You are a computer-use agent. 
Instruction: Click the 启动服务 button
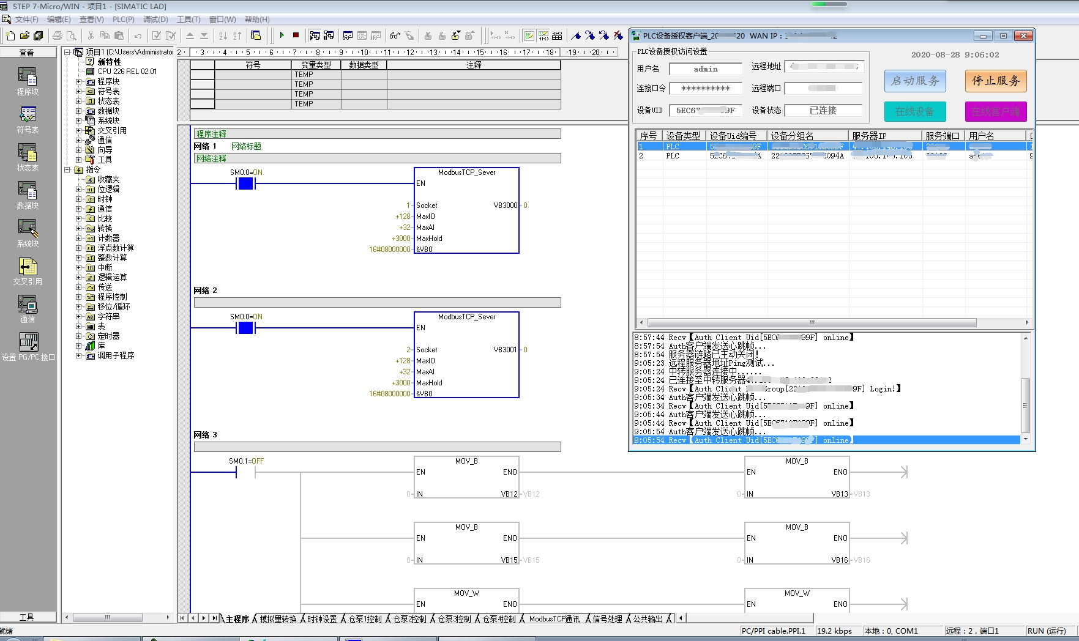coord(915,81)
